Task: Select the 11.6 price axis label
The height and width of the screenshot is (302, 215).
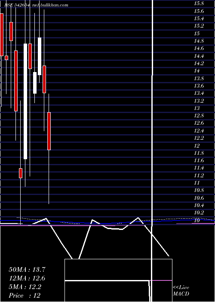Action: pos(199,160)
